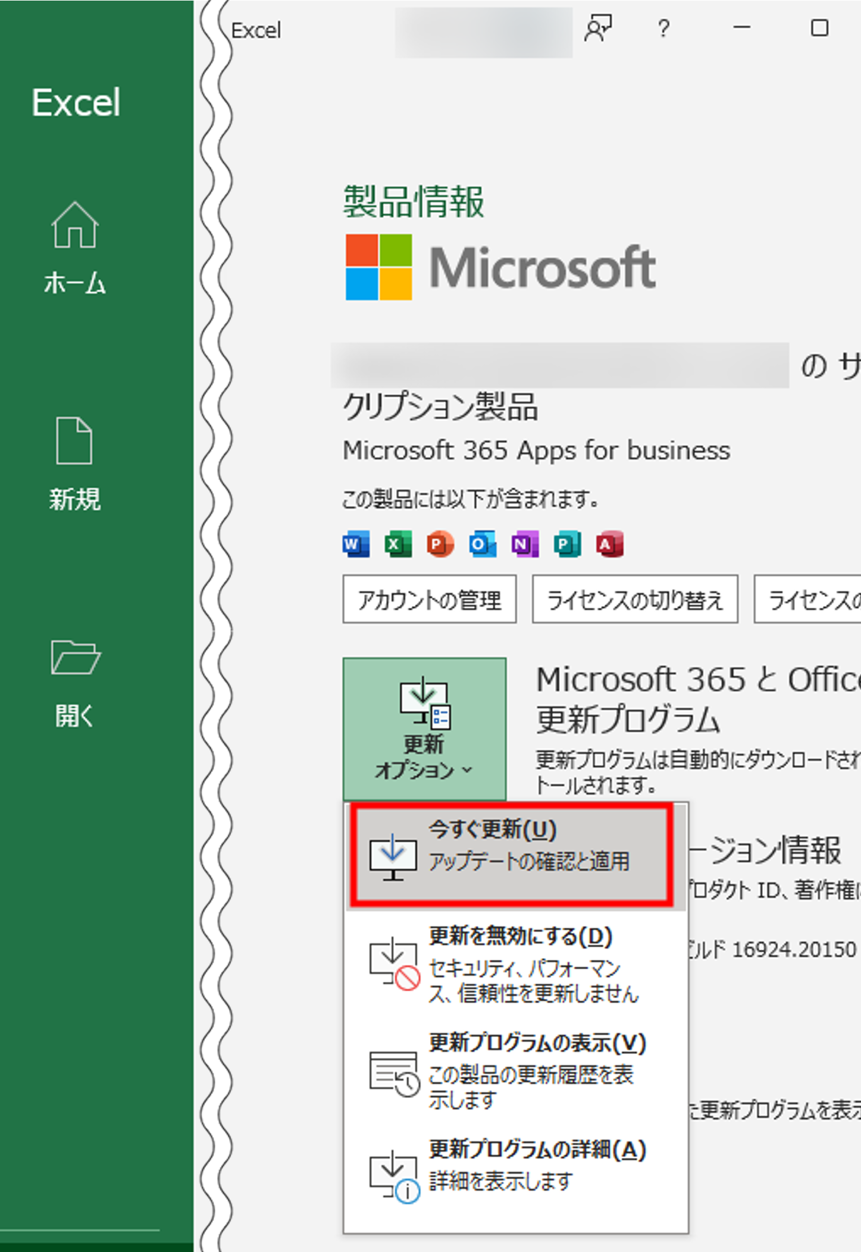
Task: Click the Excel title in the green sidebar
Action: [x=76, y=102]
